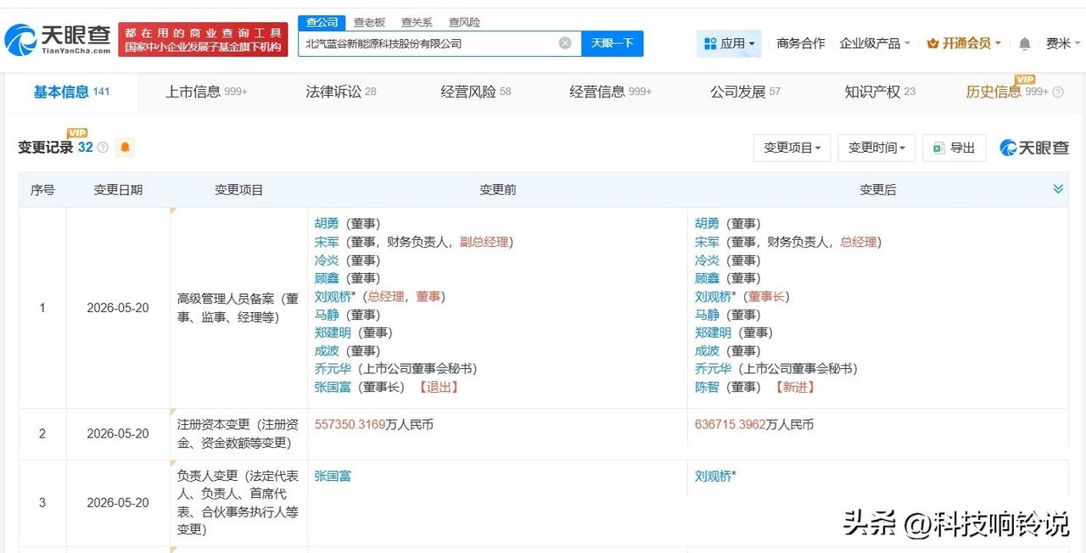Viewport: 1086px width, 553px height.
Task: Click 马静 in the 变更前 column
Action: click(x=327, y=315)
